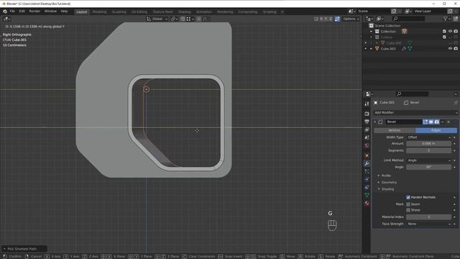Toggle Collection exclude-from-view-layer checkbox
The width and height of the screenshot is (460, 259).
pos(444,32)
